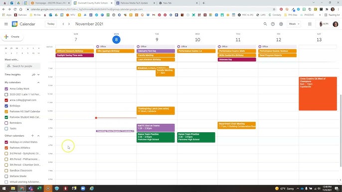Click the Create event button
342x192 pixels.
(x=12, y=37)
